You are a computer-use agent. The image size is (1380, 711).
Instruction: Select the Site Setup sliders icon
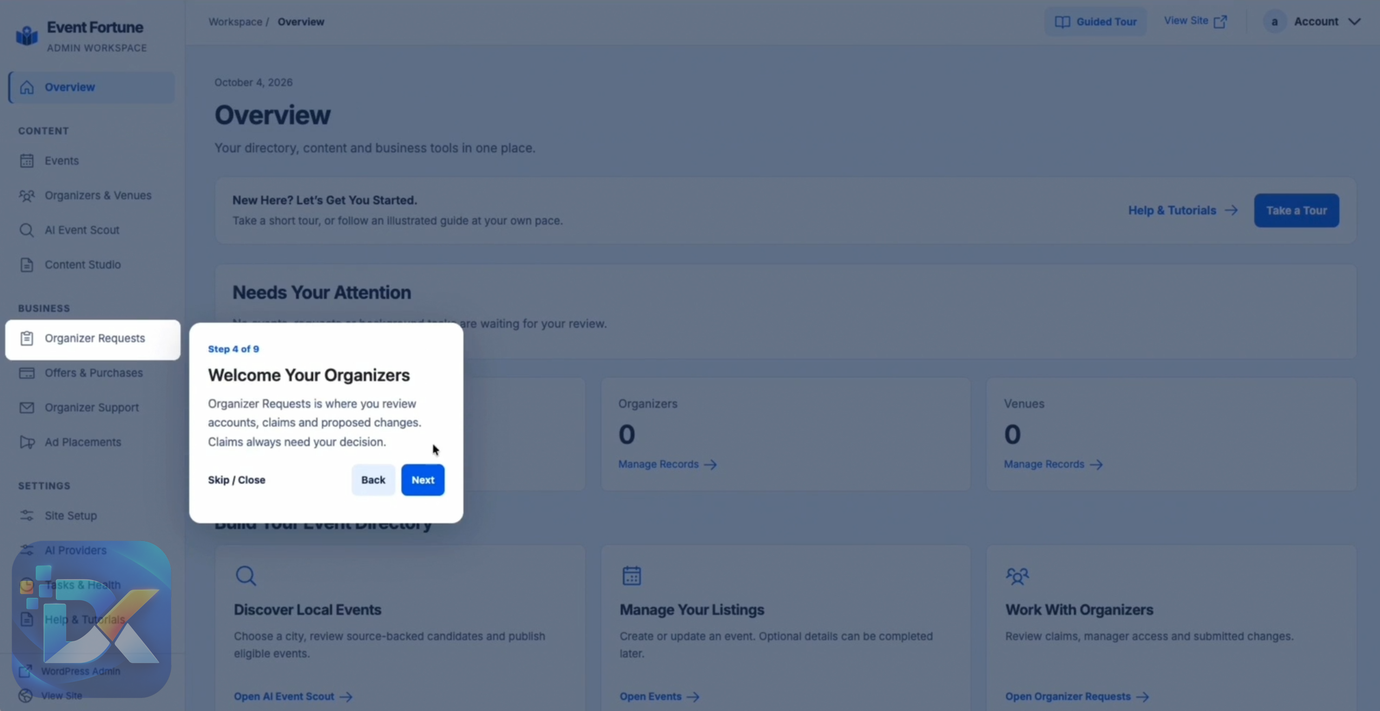point(27,516)
